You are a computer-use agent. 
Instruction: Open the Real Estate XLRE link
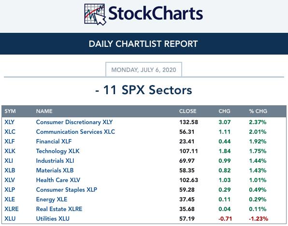[x=59, y=209]
